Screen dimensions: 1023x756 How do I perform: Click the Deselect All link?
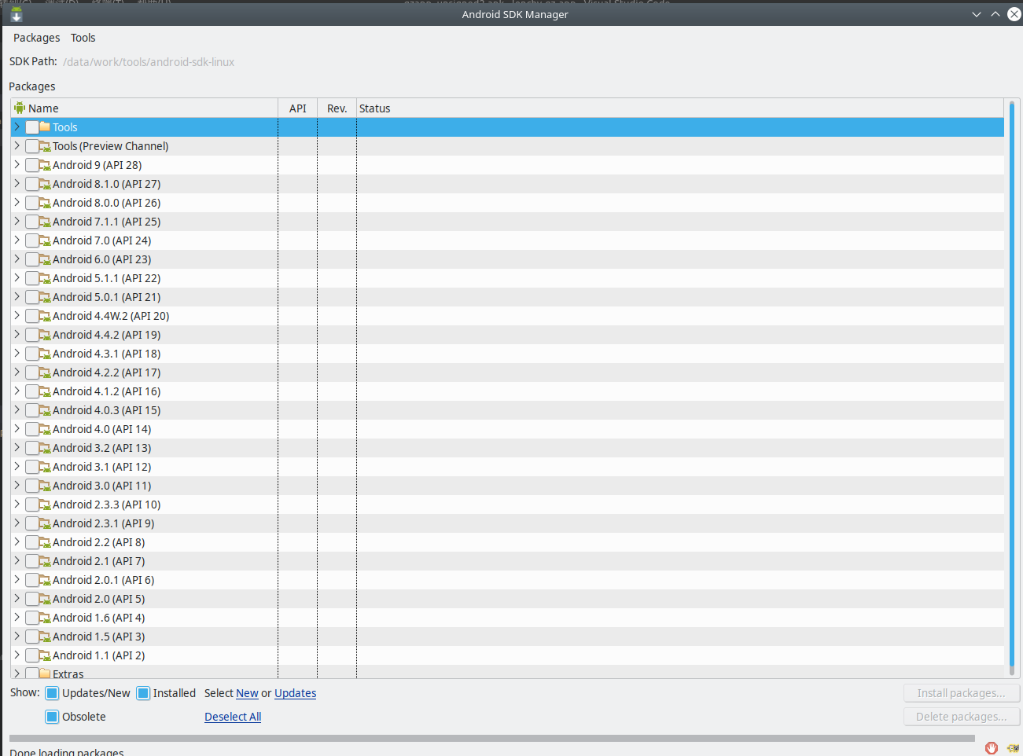click(x=233, y=717)
